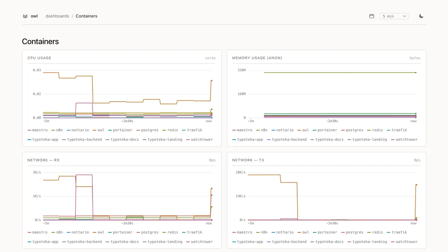This screenshot has height=252, width=448.
Task: Click the owl logo icon
Action: point(25,16)
